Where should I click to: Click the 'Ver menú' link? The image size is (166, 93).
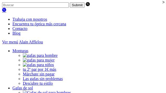10,42
